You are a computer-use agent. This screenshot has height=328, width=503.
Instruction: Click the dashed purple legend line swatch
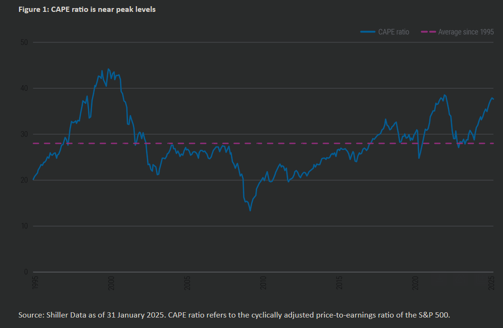(x=425, y=32)
